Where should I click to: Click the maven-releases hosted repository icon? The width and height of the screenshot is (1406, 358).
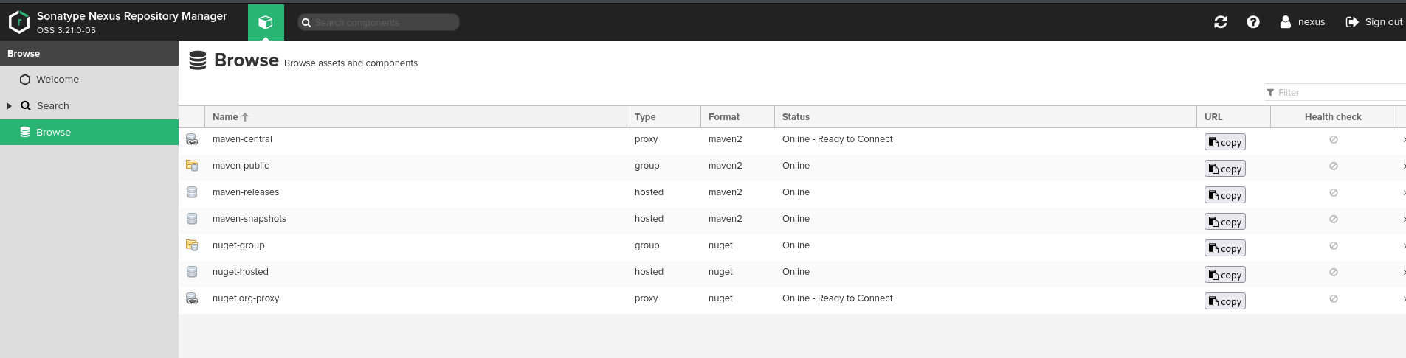[x=192, y=192]
